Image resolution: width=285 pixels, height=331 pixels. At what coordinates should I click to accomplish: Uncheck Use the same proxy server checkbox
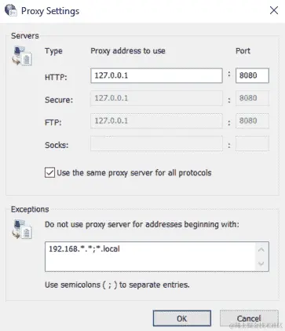coord(49,173)
